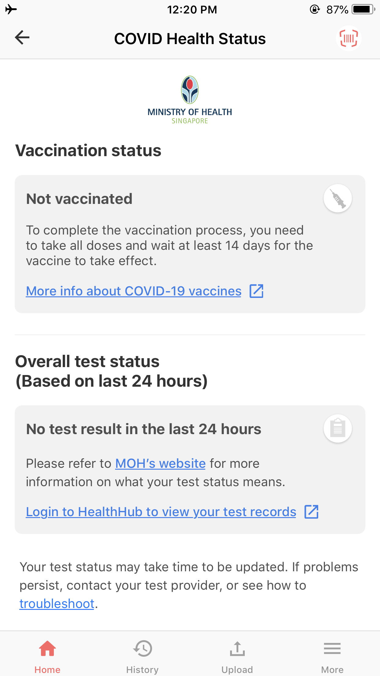Open Login to HealthHub test records link
Screen dimensions: 380x676
pos(161,512)
